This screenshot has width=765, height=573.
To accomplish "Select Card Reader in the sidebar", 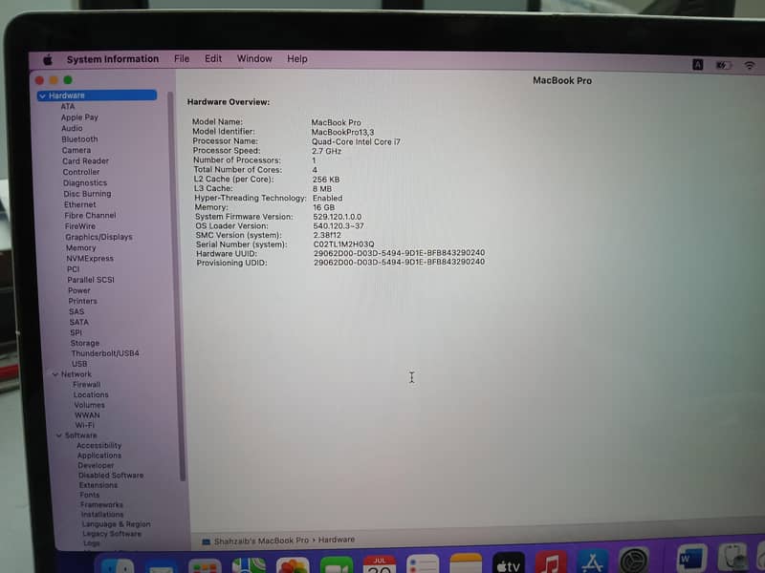I will click(85, 160).
